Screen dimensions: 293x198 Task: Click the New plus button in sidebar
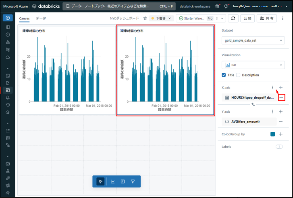pos(8,18)
